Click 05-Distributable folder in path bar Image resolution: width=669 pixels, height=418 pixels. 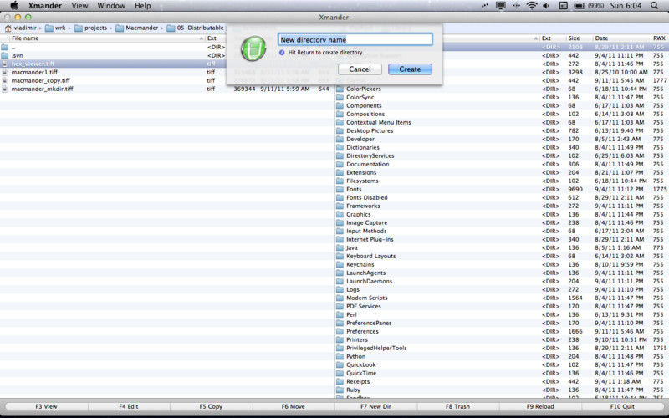click(195, 28)
